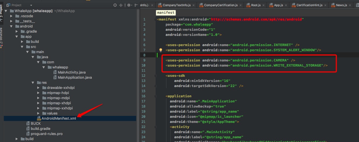Click the proguard-rules.pro file icon
This screenshot has height=142, width=359.
[x=28, y=134]
